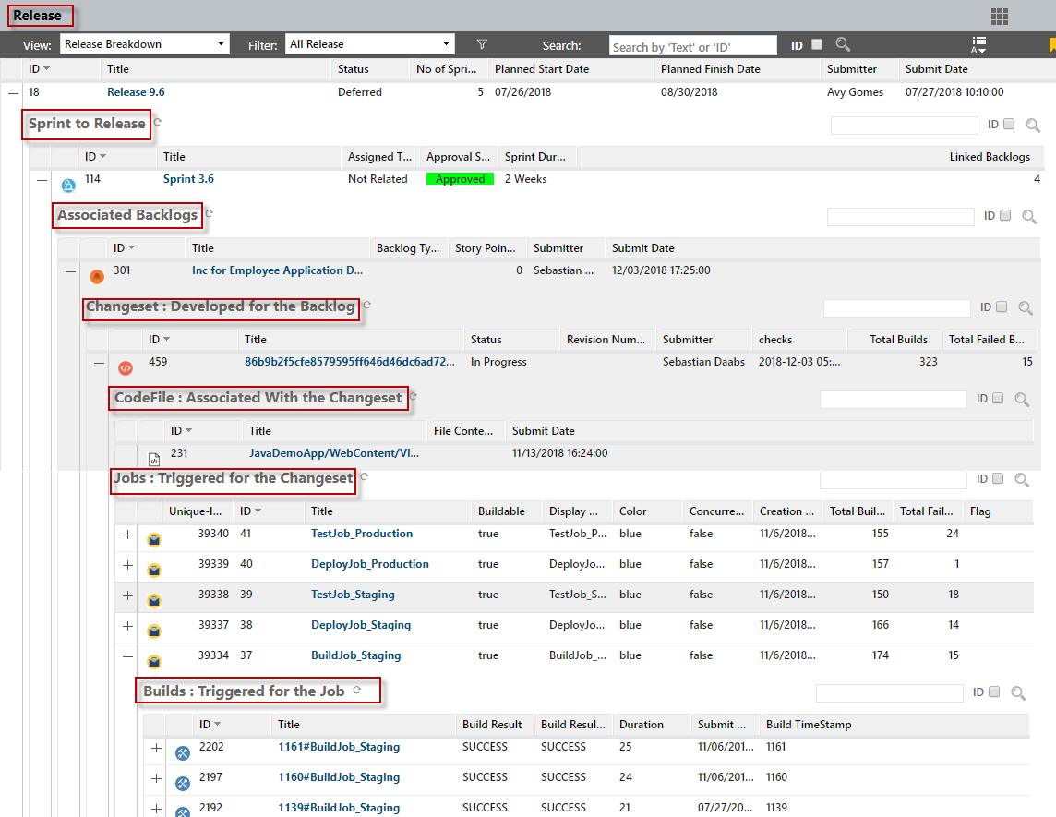The image size is (1056, 817).
Task: Expand the TestJob_Production job row
Action: point(127,535)
